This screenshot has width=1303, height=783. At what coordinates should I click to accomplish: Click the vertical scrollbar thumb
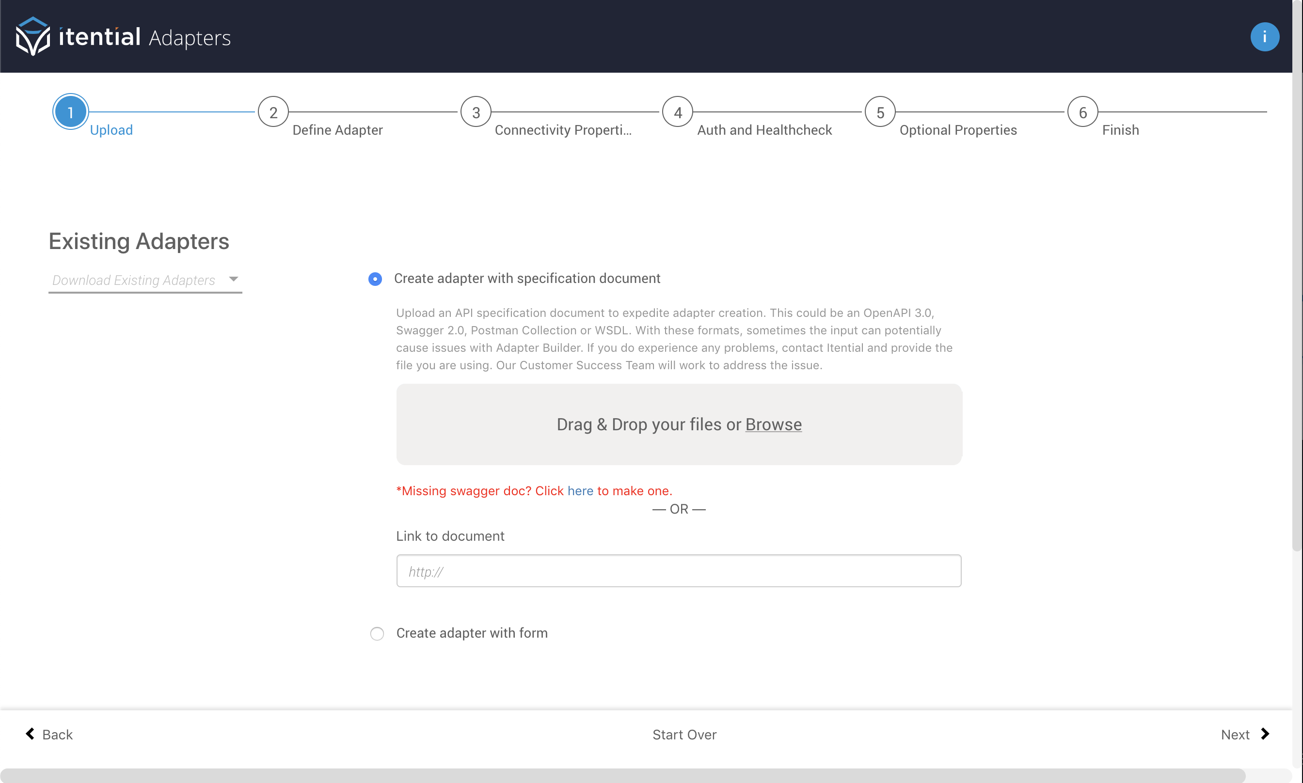pyautogui.click(x=1297, y=274)
